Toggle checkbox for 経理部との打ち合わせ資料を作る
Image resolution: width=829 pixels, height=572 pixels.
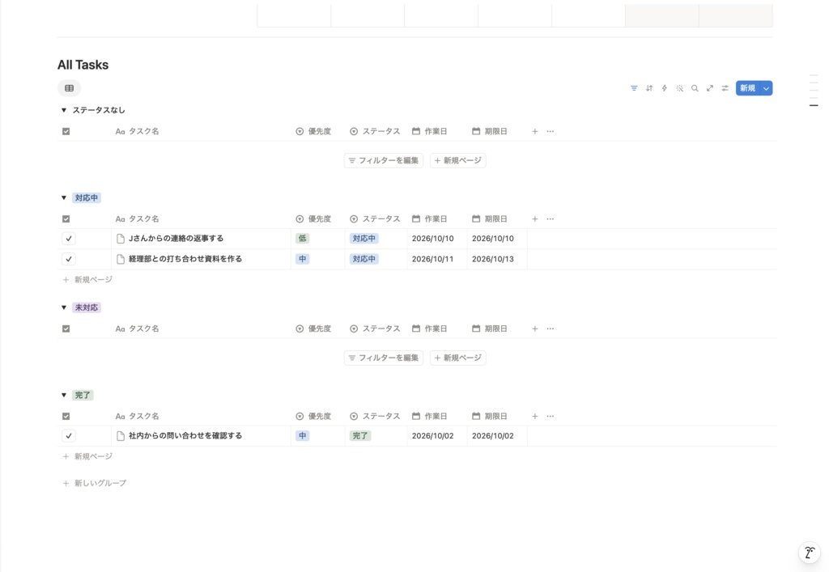[x=69, y=259]
